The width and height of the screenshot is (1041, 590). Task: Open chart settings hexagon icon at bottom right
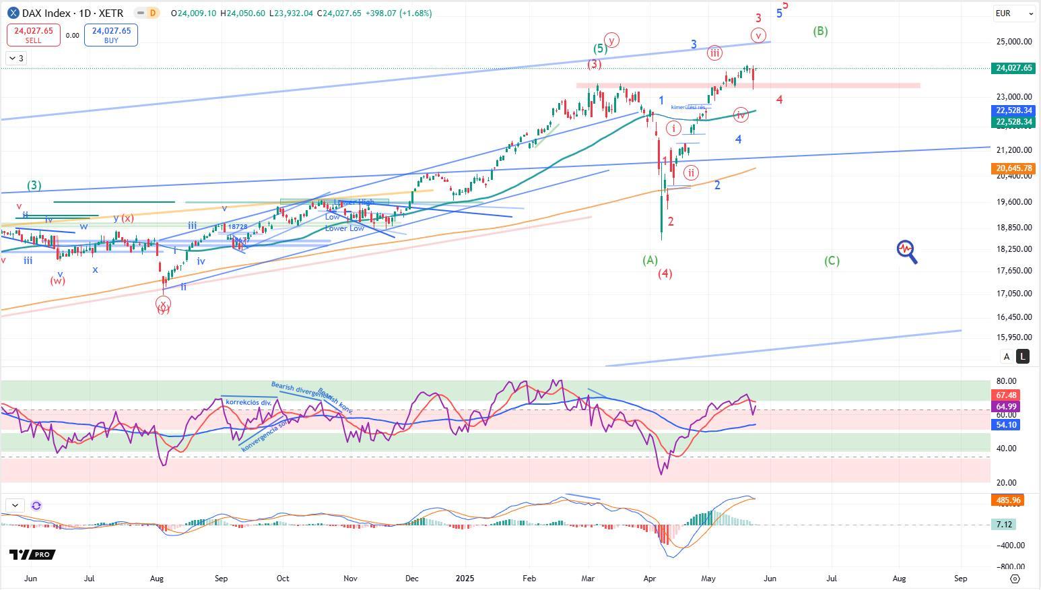coord(1015,579)
